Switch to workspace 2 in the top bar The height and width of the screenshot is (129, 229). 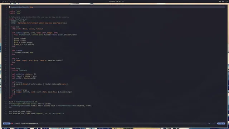point(8,1)
